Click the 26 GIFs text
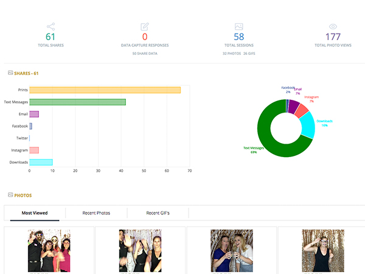The image size is (365, 274). [249, 54]
